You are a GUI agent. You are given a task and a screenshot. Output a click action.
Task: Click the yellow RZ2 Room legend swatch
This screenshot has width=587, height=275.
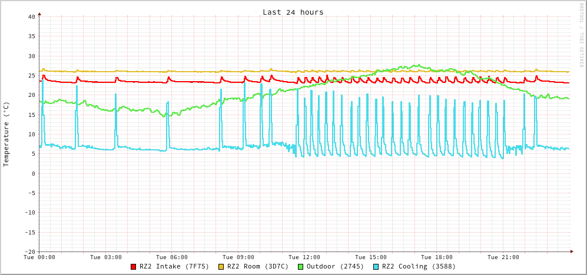coord(221,267)
